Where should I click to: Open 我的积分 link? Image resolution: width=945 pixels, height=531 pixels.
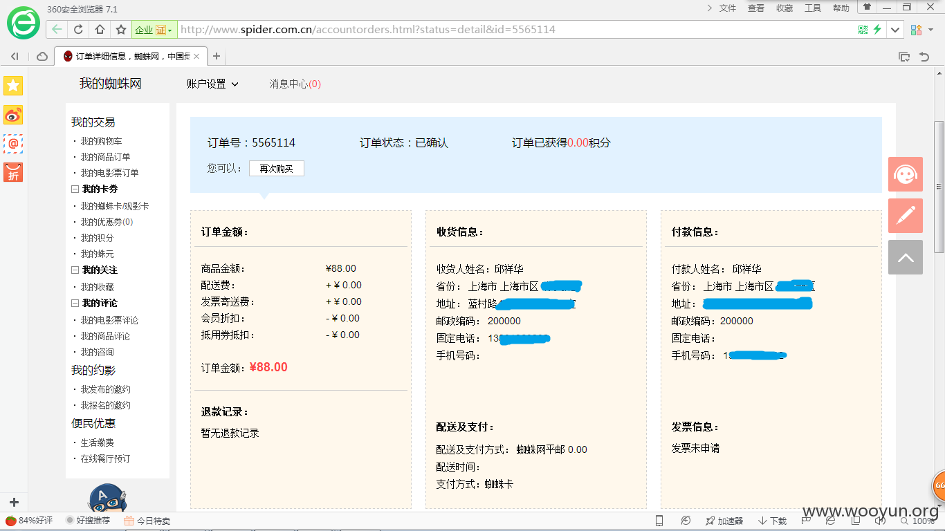98,238
